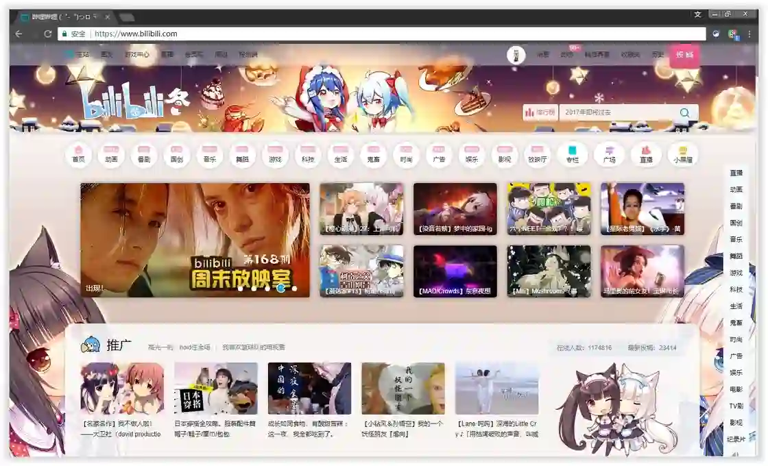The width and height of the screenshot is (768, 466).
Task: Click the browser address bar
Action: coord(382,34)
